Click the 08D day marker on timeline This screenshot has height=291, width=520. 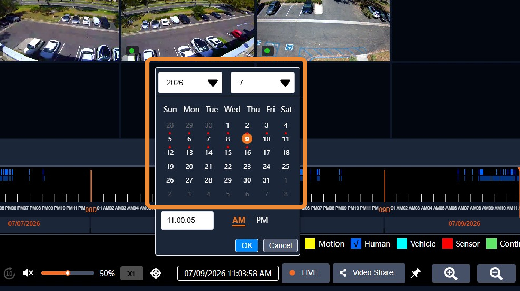(91, 210)
